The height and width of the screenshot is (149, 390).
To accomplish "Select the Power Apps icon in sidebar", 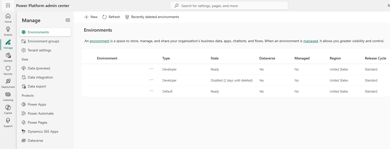I will point(24,104).
